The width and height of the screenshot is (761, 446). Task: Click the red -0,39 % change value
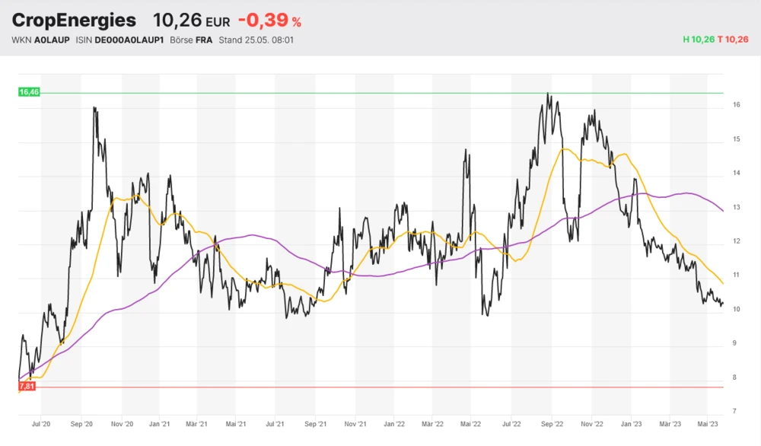tap(269, 21)
